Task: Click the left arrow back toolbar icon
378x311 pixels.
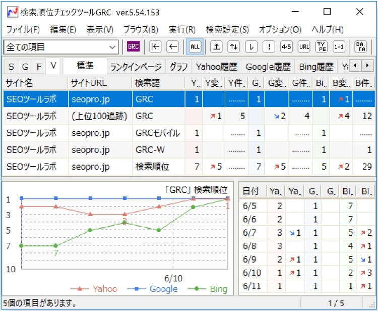Action: [172, 47]
